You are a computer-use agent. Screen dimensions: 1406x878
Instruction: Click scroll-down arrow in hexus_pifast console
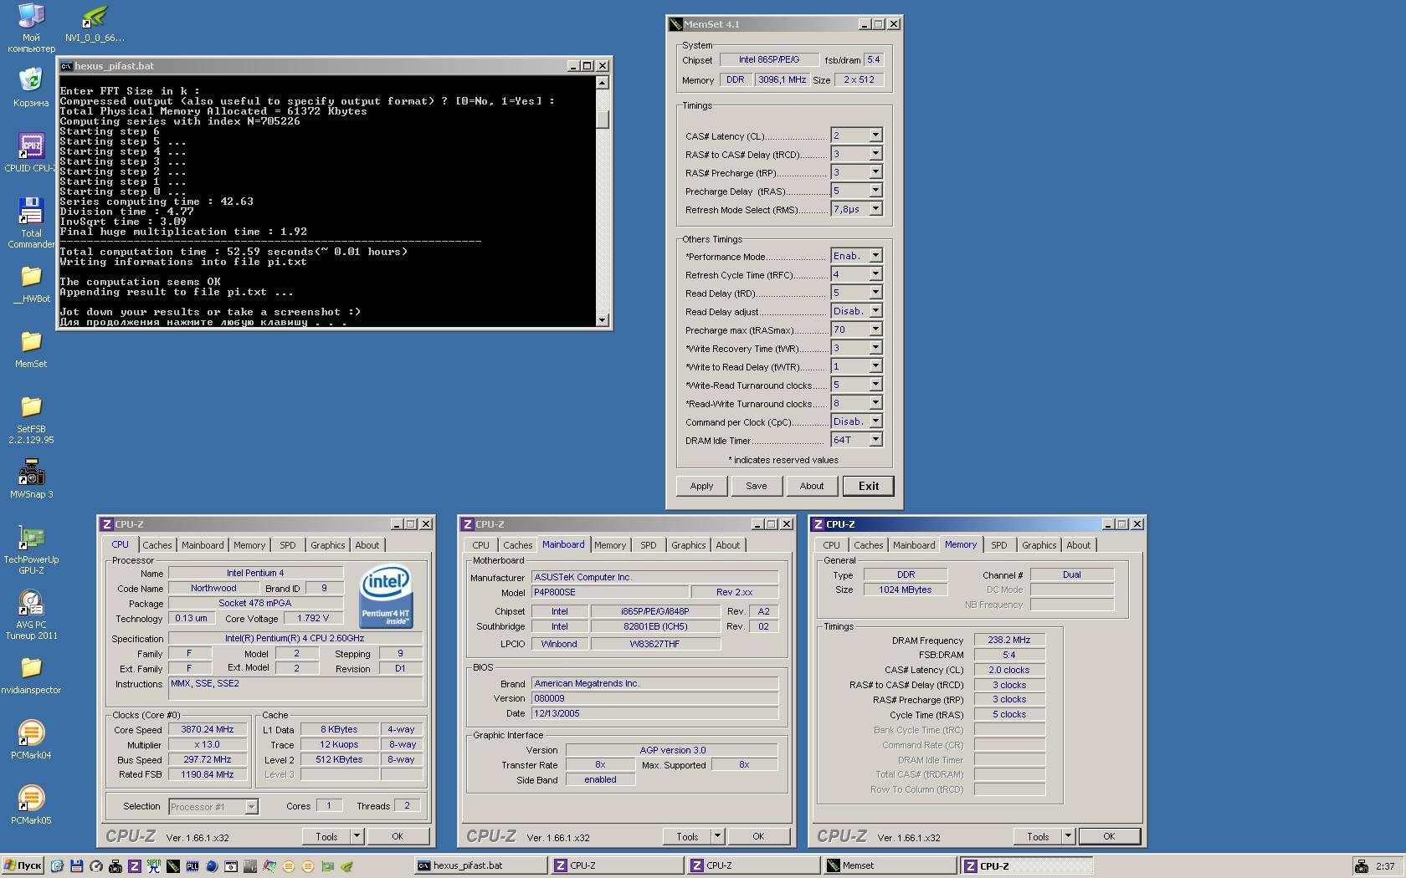click(x=603, y=319)
